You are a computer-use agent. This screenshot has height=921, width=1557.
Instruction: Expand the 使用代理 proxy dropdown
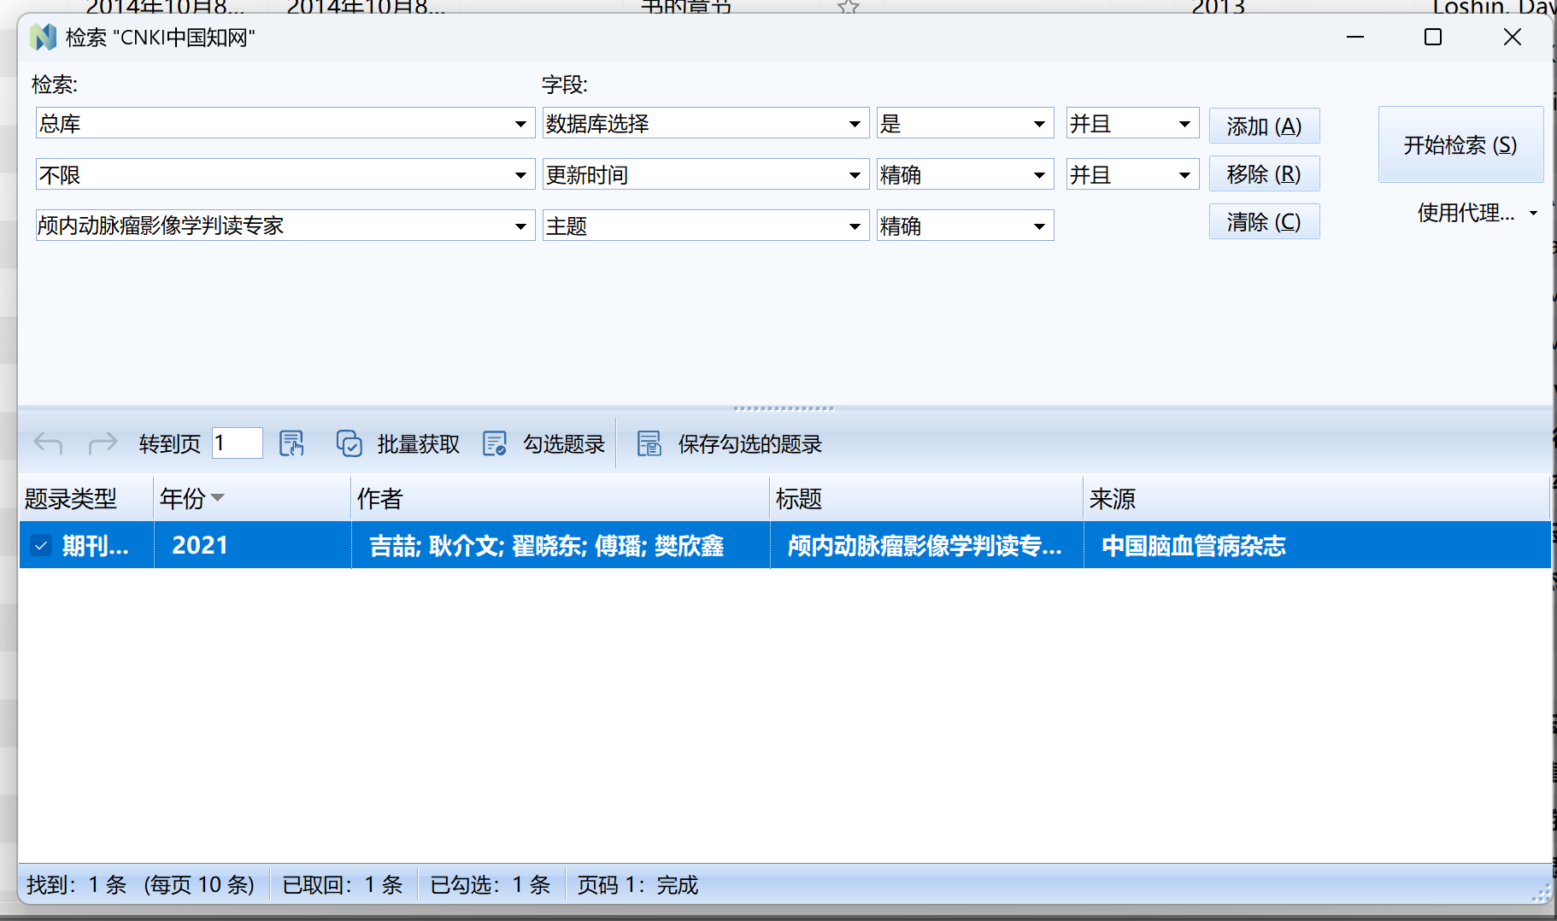(x=1534, y=213)
